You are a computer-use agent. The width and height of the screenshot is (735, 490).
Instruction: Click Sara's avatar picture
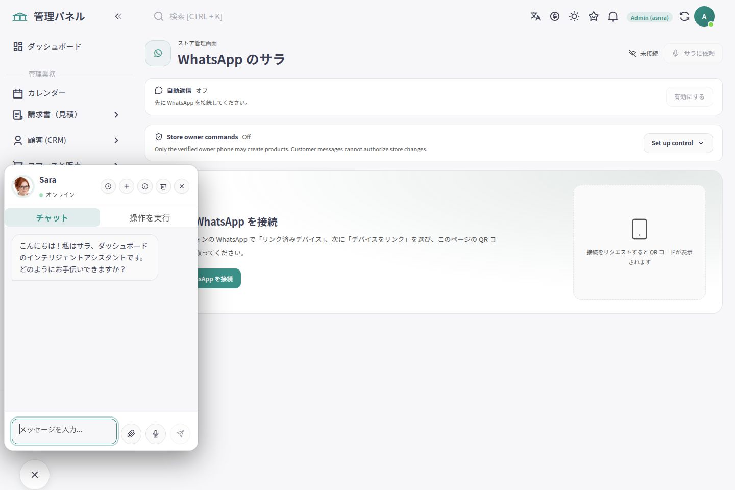click(22, 186)
